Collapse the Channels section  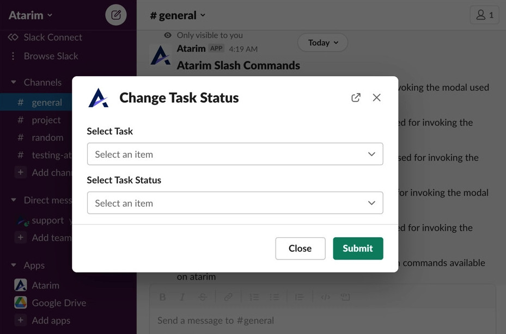(x=14, y=83)
